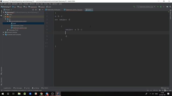This screenshot has height=96, width=172.
Task: Toggle the read-only lock icon in the status bar
Action: 160,91
